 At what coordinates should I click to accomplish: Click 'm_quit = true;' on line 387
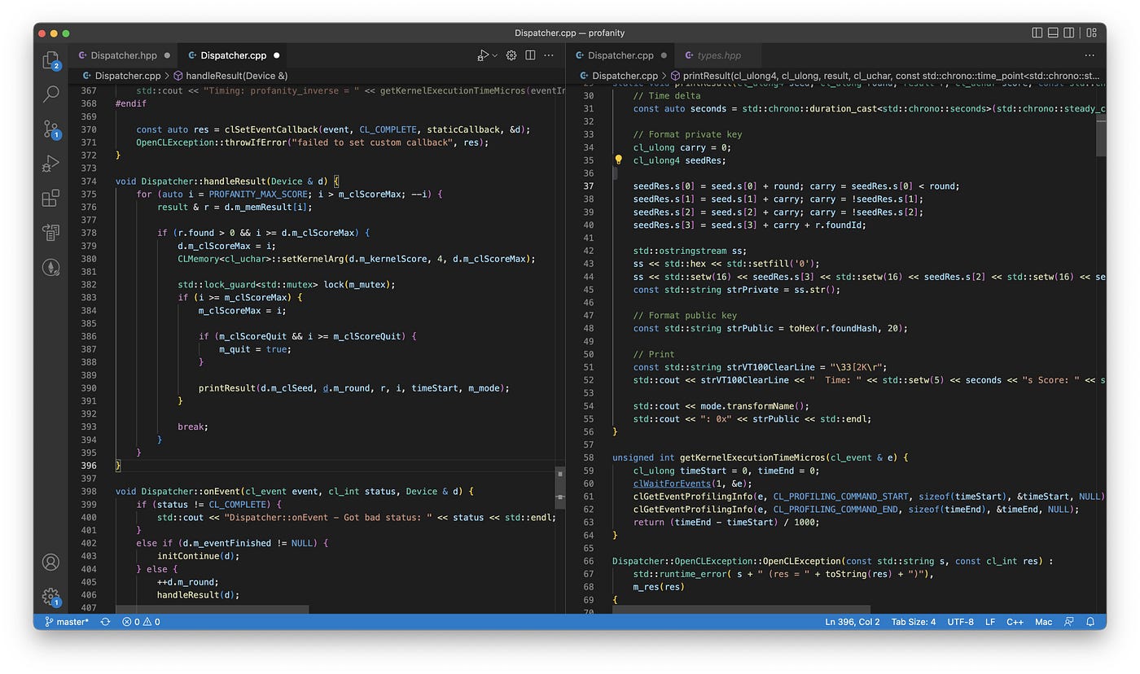(255, 349)
